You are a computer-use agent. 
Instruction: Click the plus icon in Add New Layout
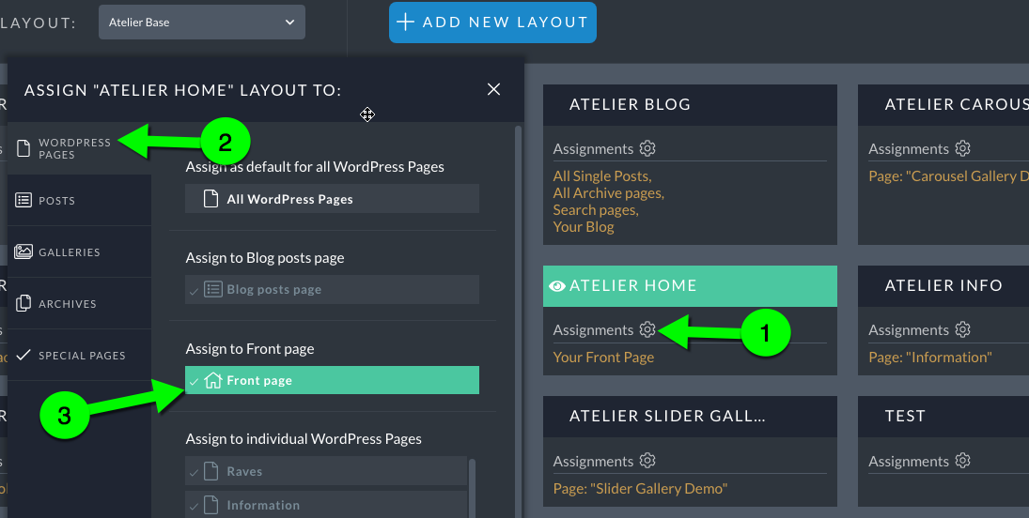(x=406, y=23)
